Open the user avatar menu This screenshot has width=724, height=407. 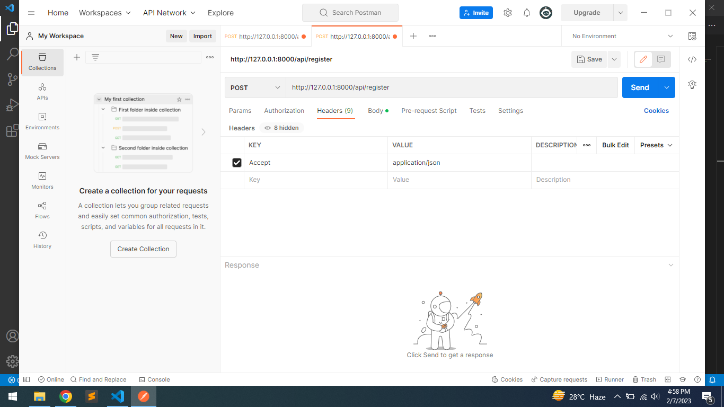546,13
